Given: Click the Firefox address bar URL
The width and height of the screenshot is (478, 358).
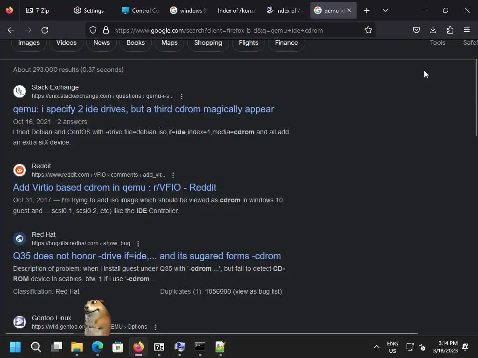Looking at the screenshot, I should pyautogui.click(x=218, y=30).
